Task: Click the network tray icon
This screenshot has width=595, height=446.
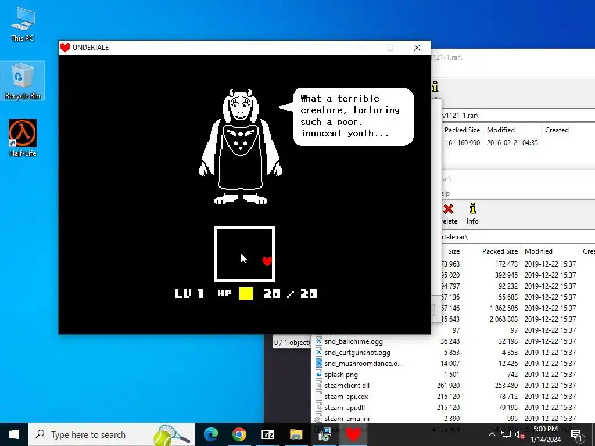Action: [506, 434]
